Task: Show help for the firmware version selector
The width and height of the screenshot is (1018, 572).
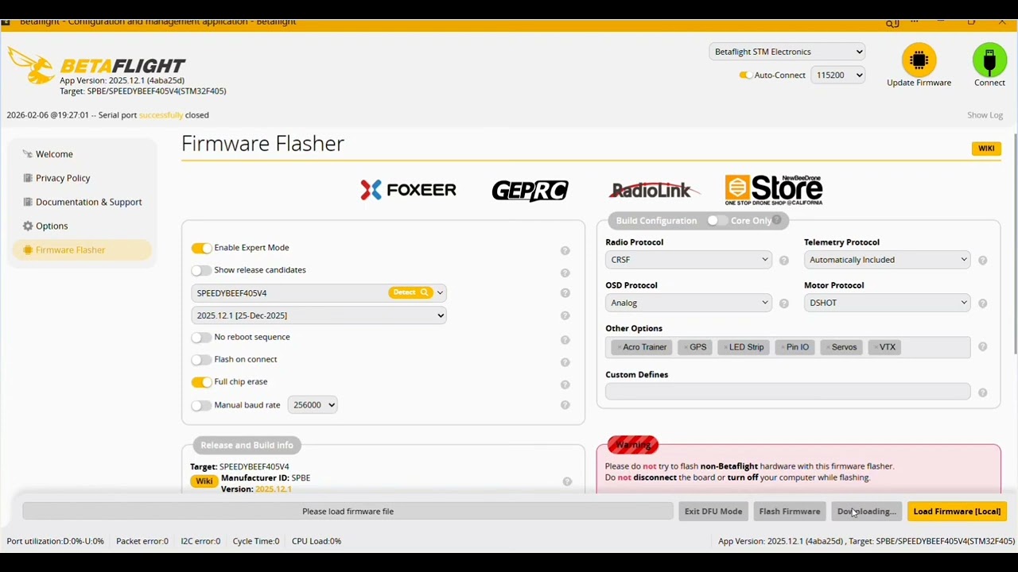Action: [565, 316]
